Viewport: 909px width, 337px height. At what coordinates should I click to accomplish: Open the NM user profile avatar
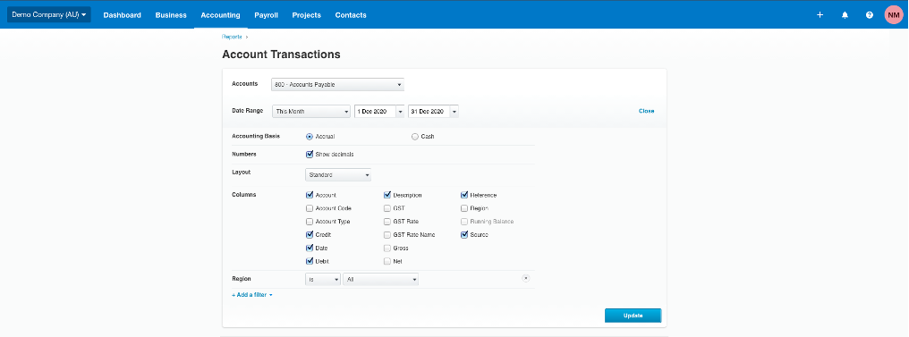tap(894, 15)
